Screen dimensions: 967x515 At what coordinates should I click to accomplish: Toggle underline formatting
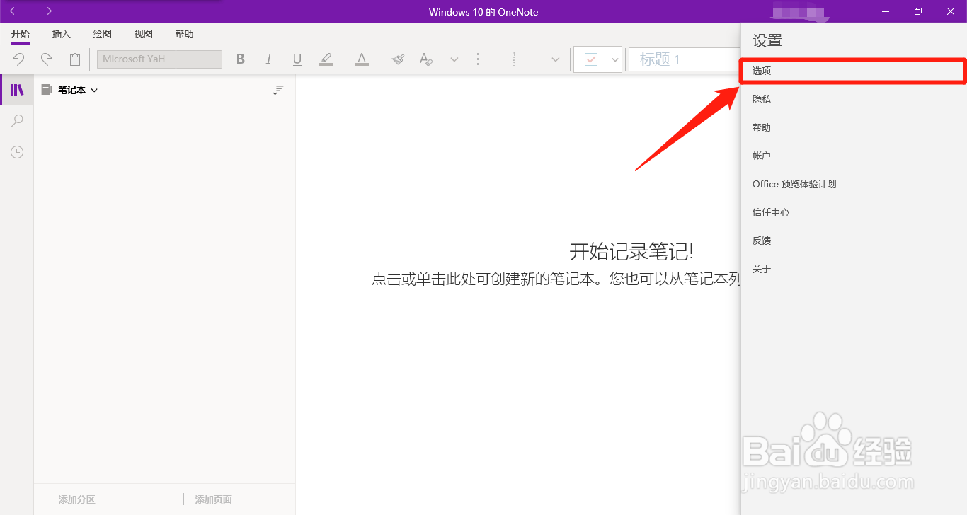(297, 59)
